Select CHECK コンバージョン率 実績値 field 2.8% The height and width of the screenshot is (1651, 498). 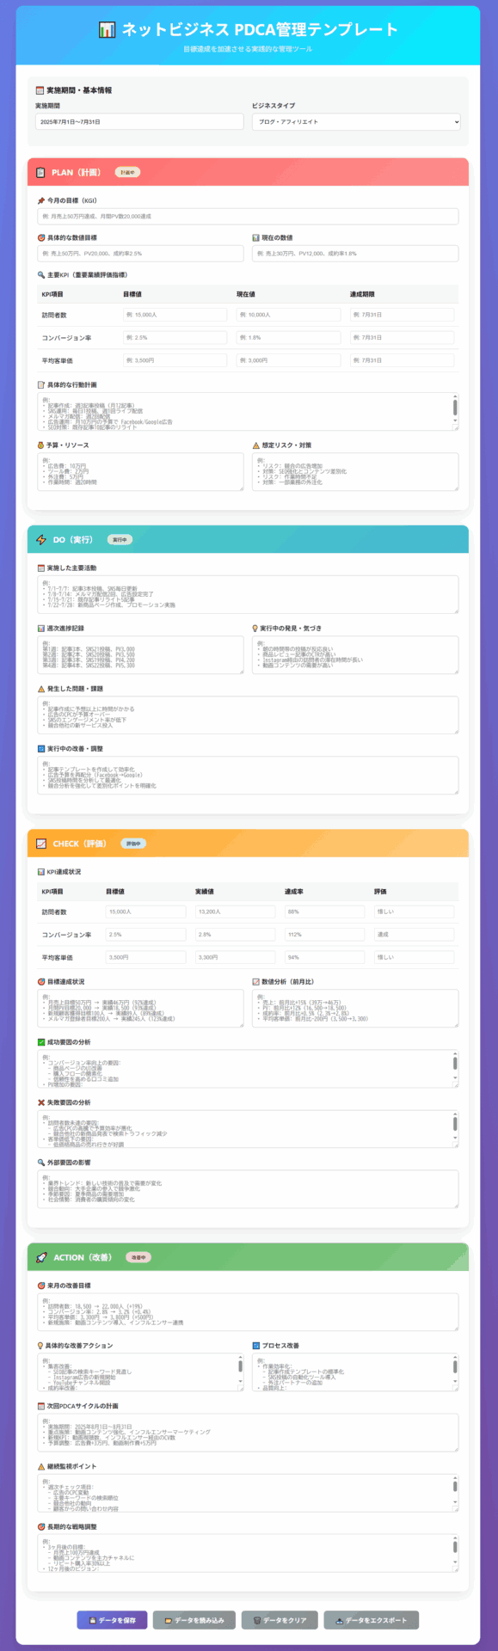pos(235,935)
